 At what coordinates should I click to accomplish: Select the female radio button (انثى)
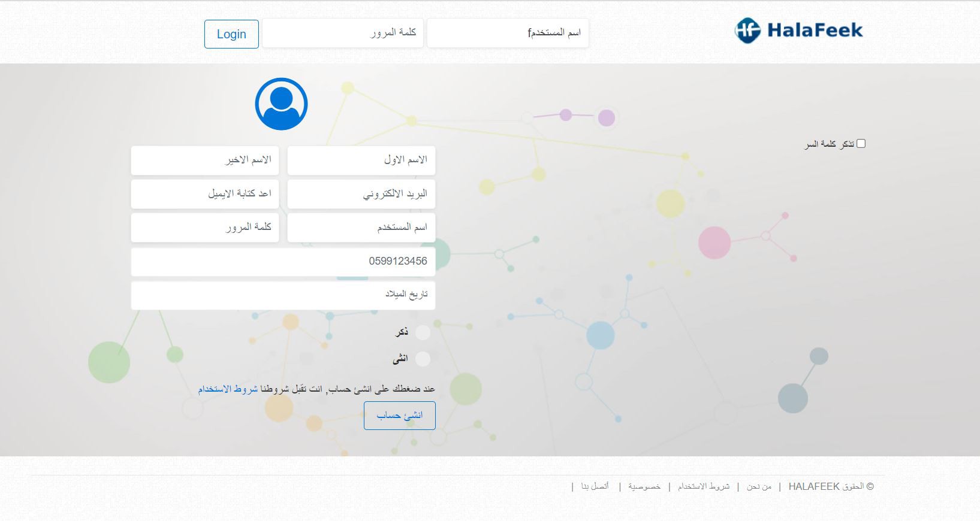[x=423, y=359]
